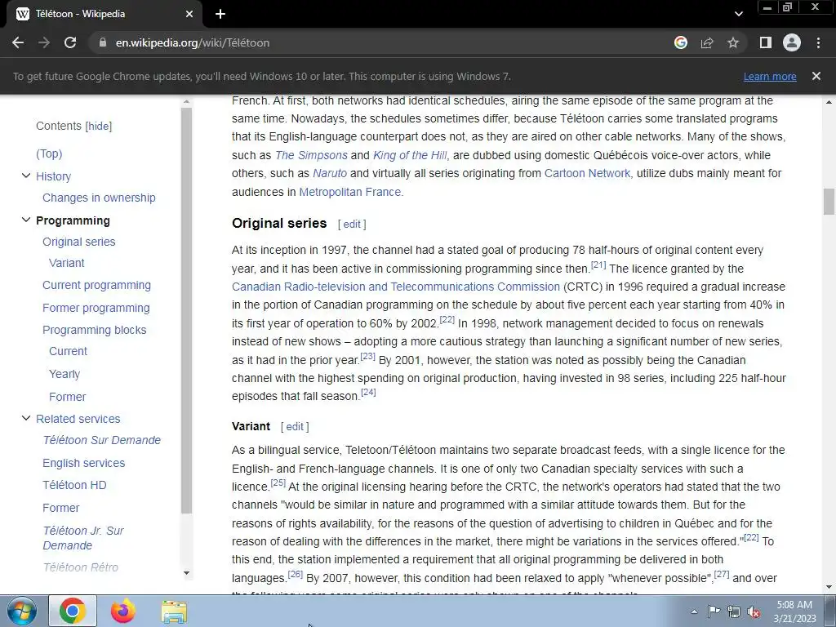Jump to Former under Related services
This screenshot has height=627, width=836.
coord(60,508)
